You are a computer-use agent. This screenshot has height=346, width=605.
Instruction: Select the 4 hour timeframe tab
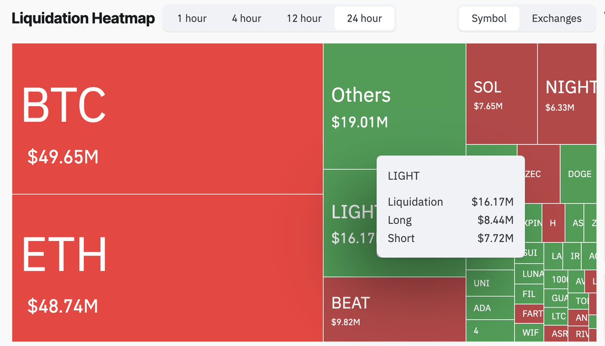pyautogui.click(x=246, y=19)
